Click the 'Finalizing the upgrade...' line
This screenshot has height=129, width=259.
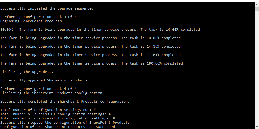[x=27, y=72]
